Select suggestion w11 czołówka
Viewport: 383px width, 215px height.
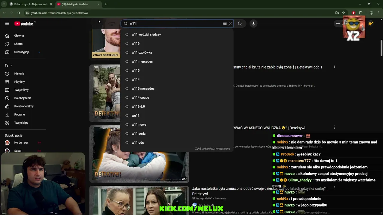[x=177, y=53]
